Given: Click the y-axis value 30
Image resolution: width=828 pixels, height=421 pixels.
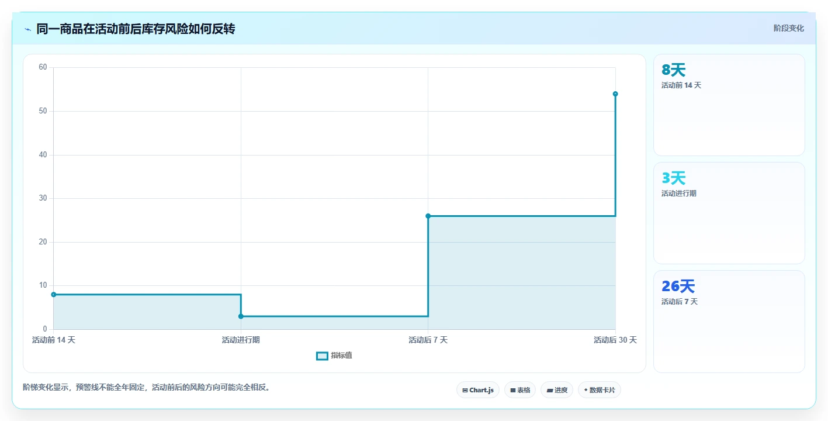Looking at the screenshot, I should tap(43, 198).
